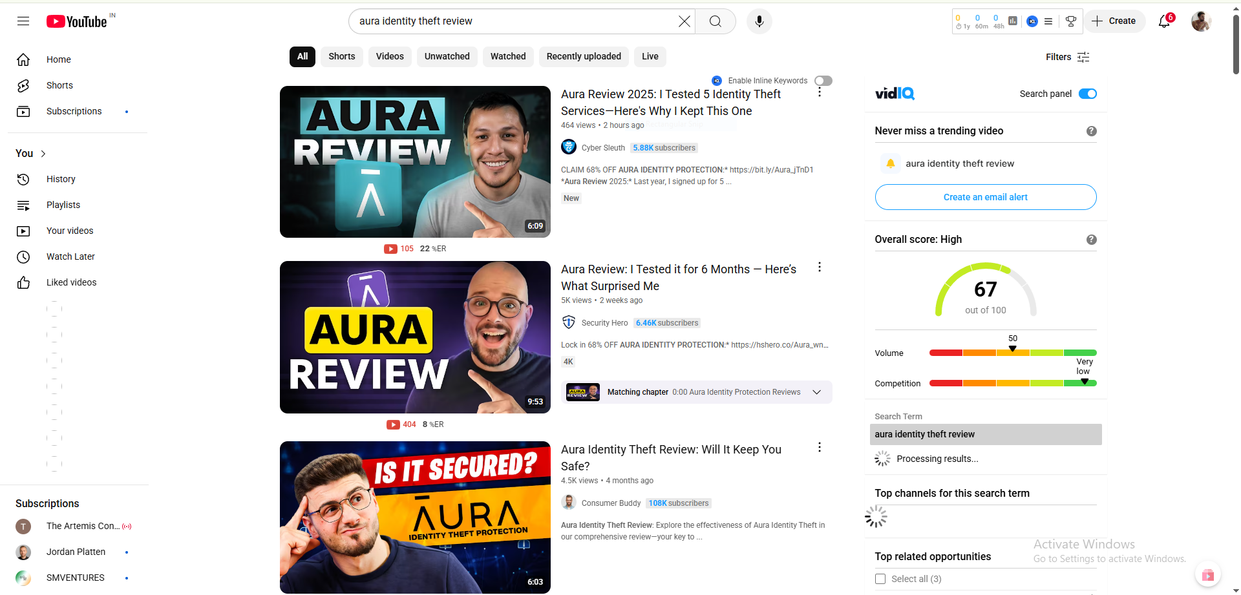The height and width of the screenshot is (595, 1241).
Task: Play the Aura Review thumbnail with 6:09 duration
Action: (415, 162)
